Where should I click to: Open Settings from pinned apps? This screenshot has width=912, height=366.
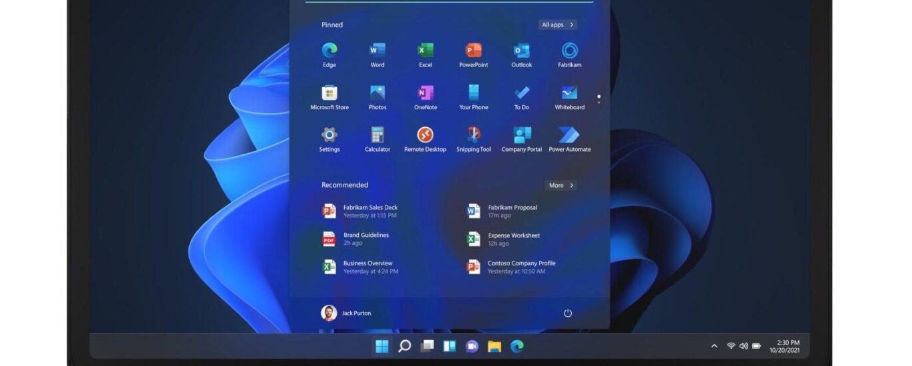(330, 140)
